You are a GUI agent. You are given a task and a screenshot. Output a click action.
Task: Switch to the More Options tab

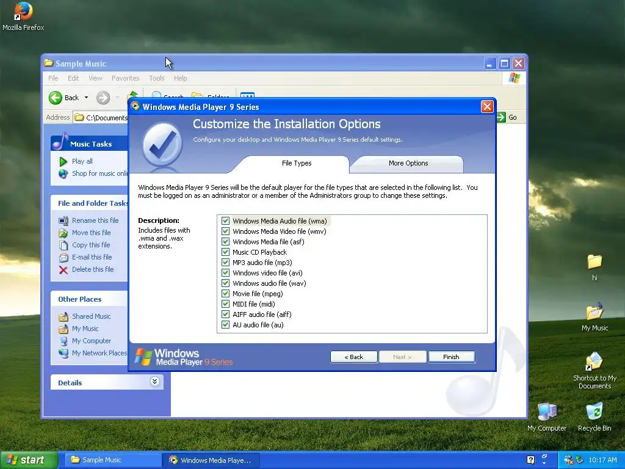click(x=408, y=163)
